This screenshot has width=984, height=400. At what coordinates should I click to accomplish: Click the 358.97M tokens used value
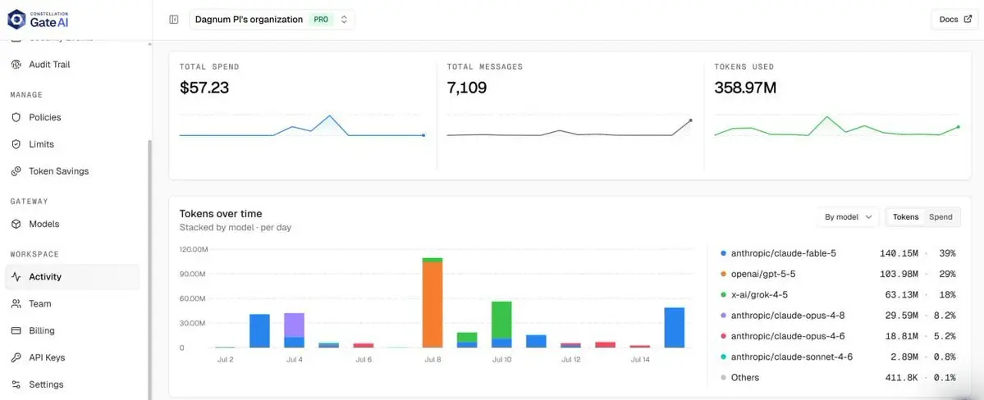pyautogui.click(x=745, y=88)
